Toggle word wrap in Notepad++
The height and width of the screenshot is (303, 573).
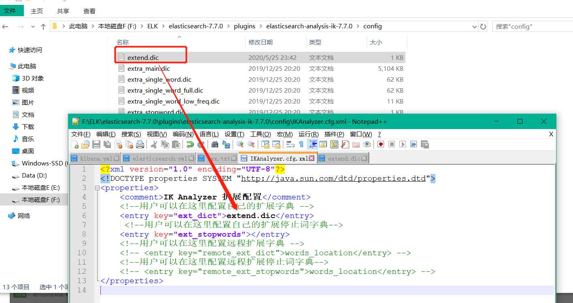click(290, 144)
